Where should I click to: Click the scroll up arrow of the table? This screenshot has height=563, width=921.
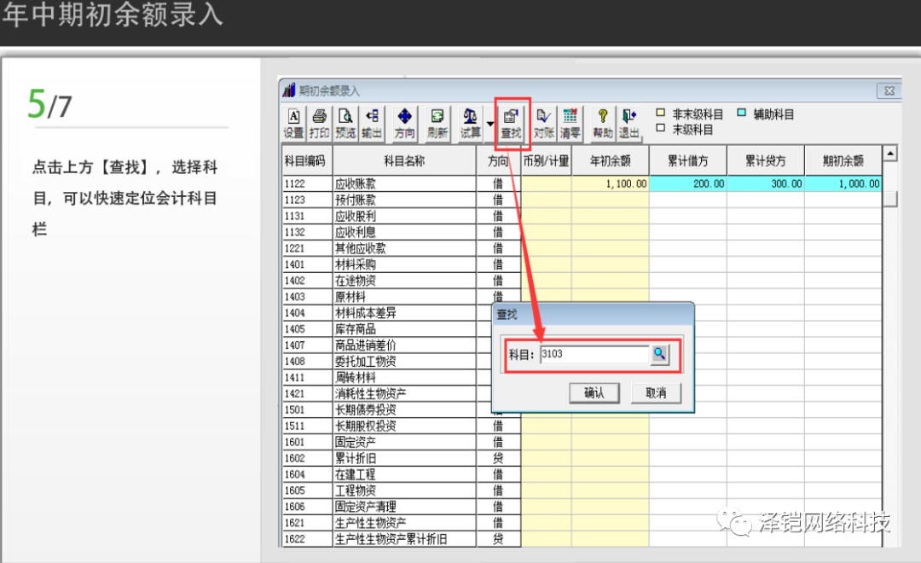tap(890, 154)
